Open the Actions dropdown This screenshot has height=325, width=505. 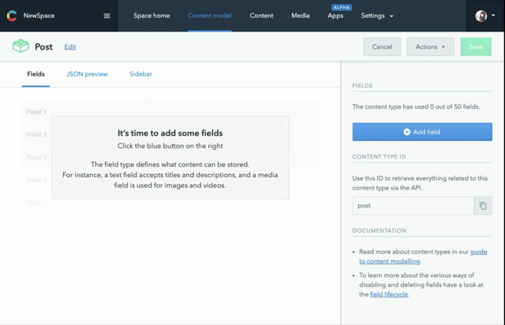coord(430,47)
